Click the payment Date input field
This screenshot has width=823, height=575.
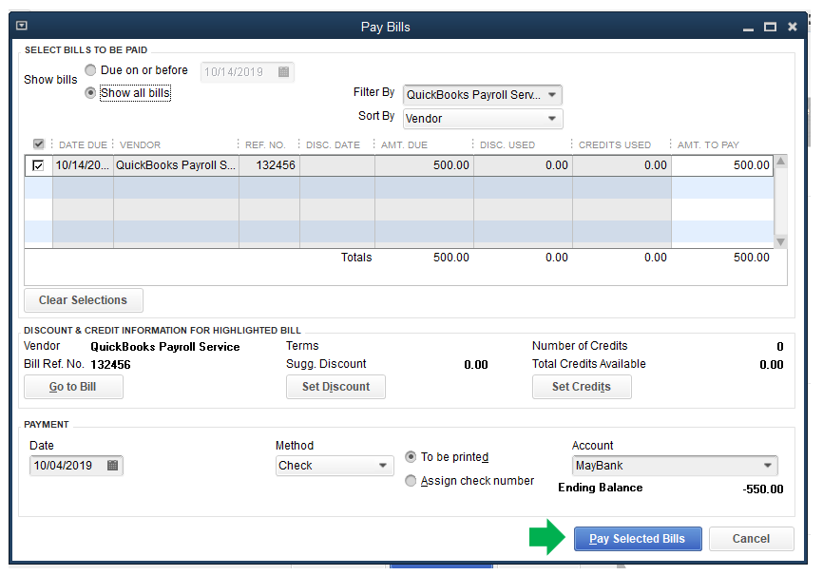tap(67, 466)
